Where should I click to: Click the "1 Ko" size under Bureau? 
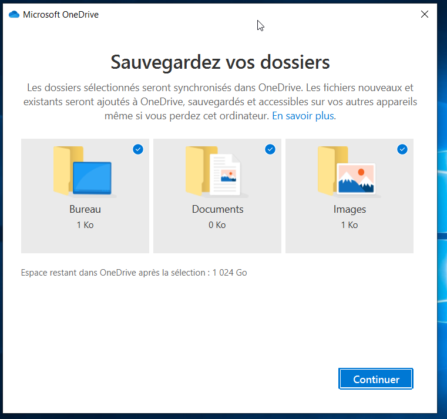click(x=85, y=225)
